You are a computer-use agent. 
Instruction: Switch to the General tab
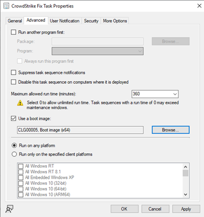[x=15, y=21]
